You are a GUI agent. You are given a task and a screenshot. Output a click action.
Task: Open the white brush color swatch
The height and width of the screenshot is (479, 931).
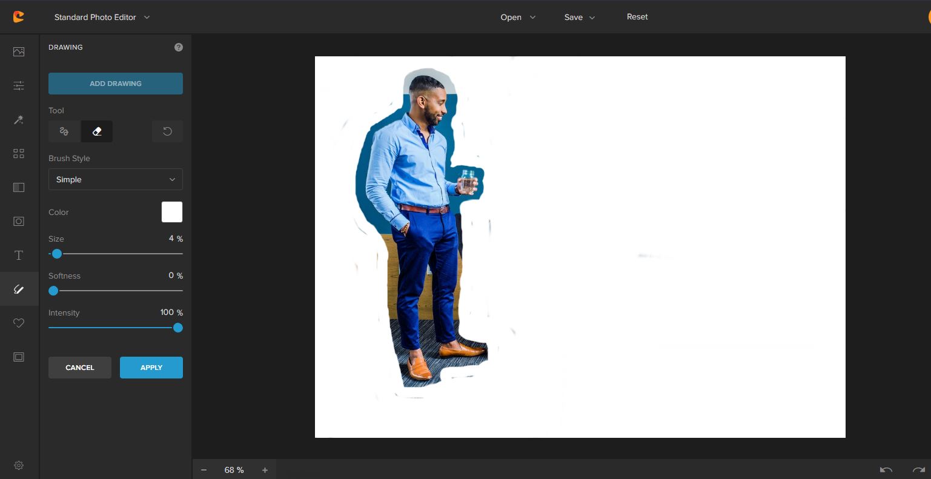click(x=171, y=212)
